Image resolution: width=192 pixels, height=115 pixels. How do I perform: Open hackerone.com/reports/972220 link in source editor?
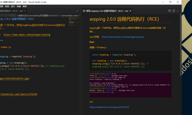(18, 94)
